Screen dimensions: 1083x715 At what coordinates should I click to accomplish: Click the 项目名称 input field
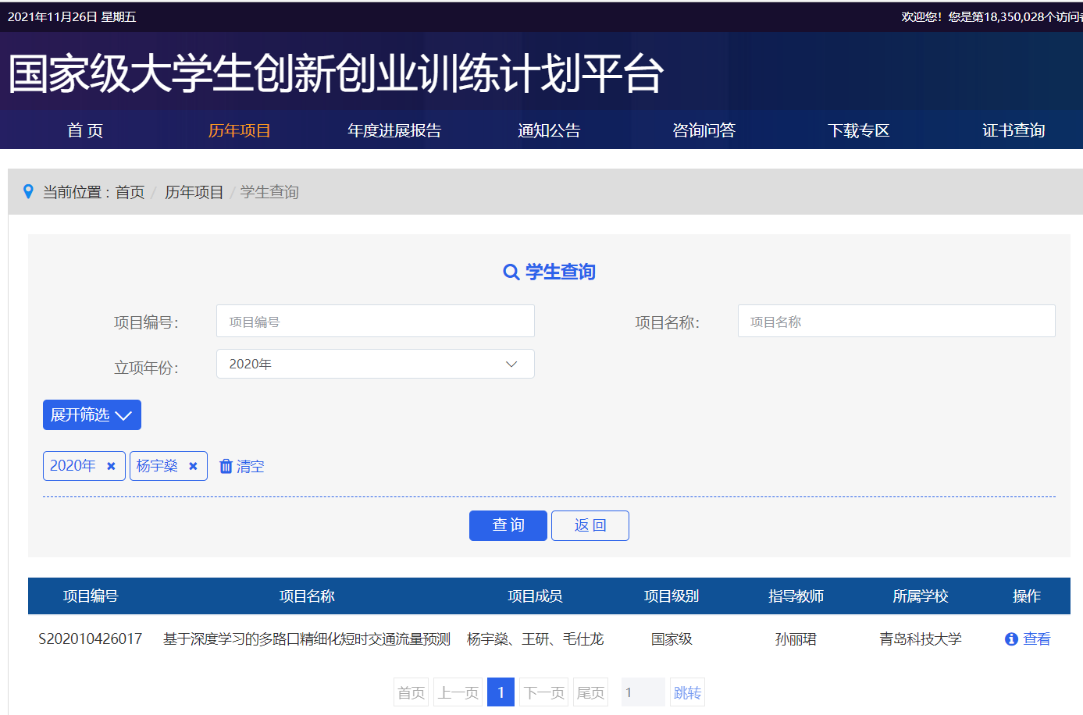coord(896,321)
